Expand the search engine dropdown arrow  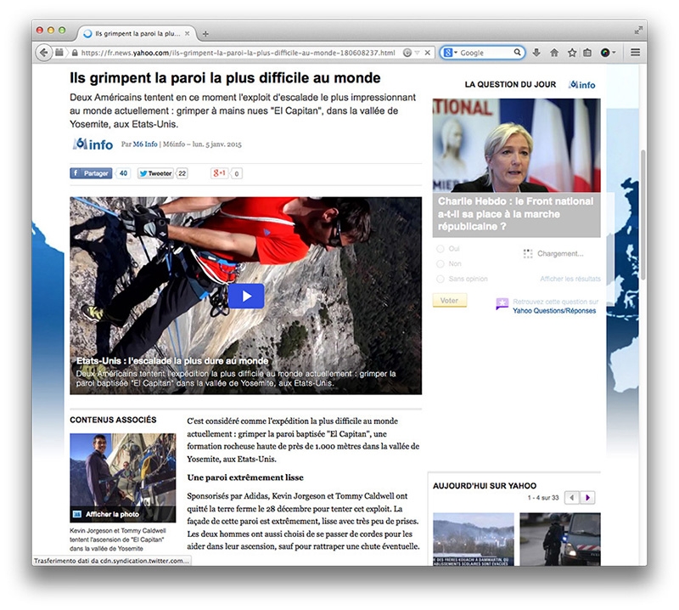[456, 53]
